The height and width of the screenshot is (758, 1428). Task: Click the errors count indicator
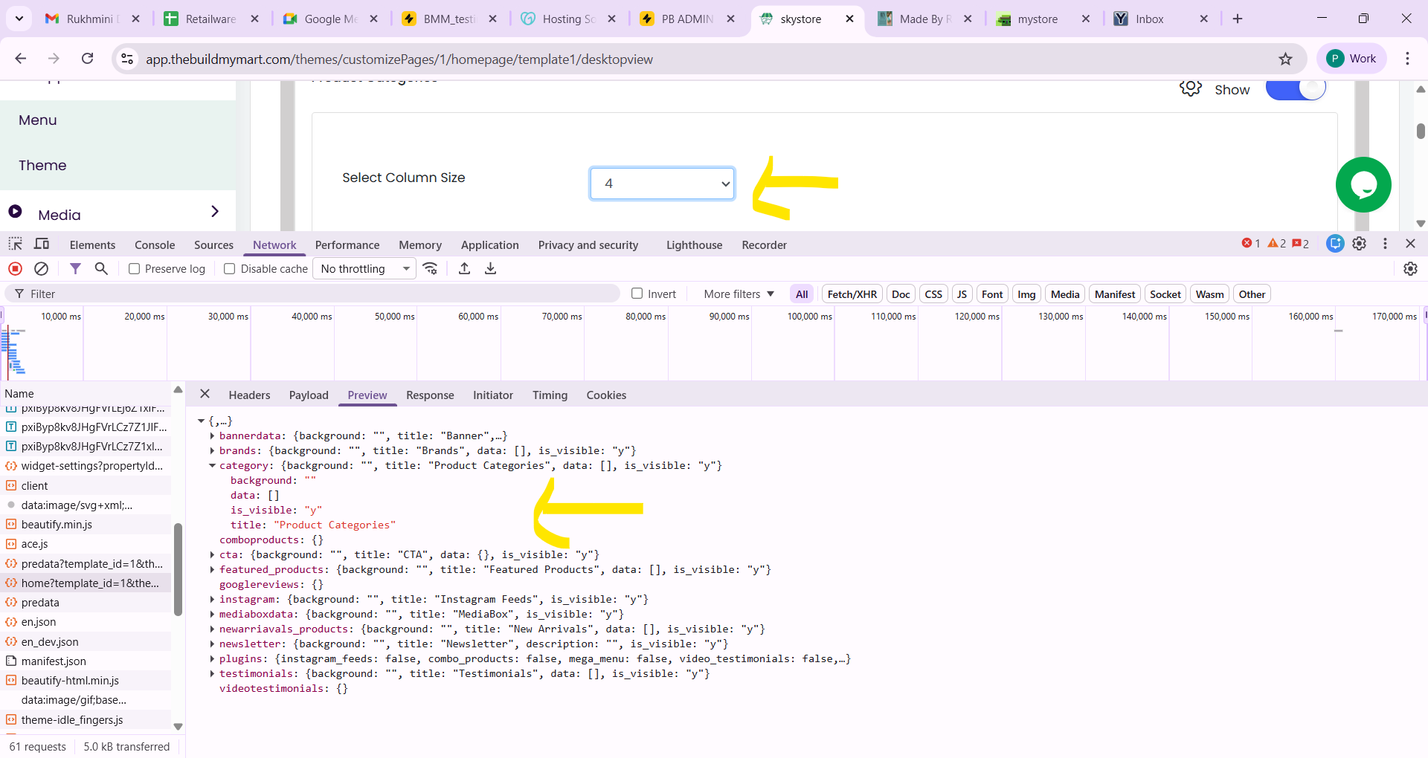pos(1251,244)
